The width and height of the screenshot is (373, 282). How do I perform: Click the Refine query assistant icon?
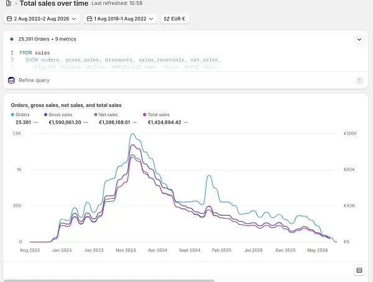[11, 80]
